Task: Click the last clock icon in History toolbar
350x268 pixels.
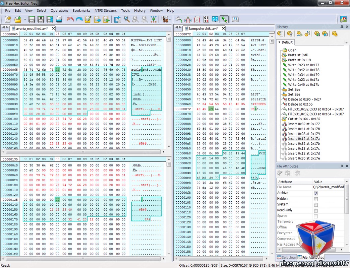Action: point(334,33)
